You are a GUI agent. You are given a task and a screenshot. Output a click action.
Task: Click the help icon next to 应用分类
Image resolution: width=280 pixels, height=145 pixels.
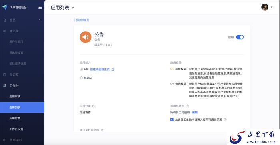point(94,106)
